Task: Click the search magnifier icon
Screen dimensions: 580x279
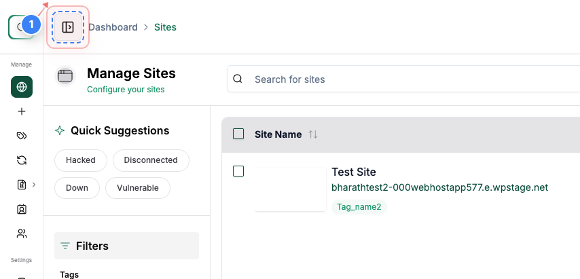Action: coord(238,79)
